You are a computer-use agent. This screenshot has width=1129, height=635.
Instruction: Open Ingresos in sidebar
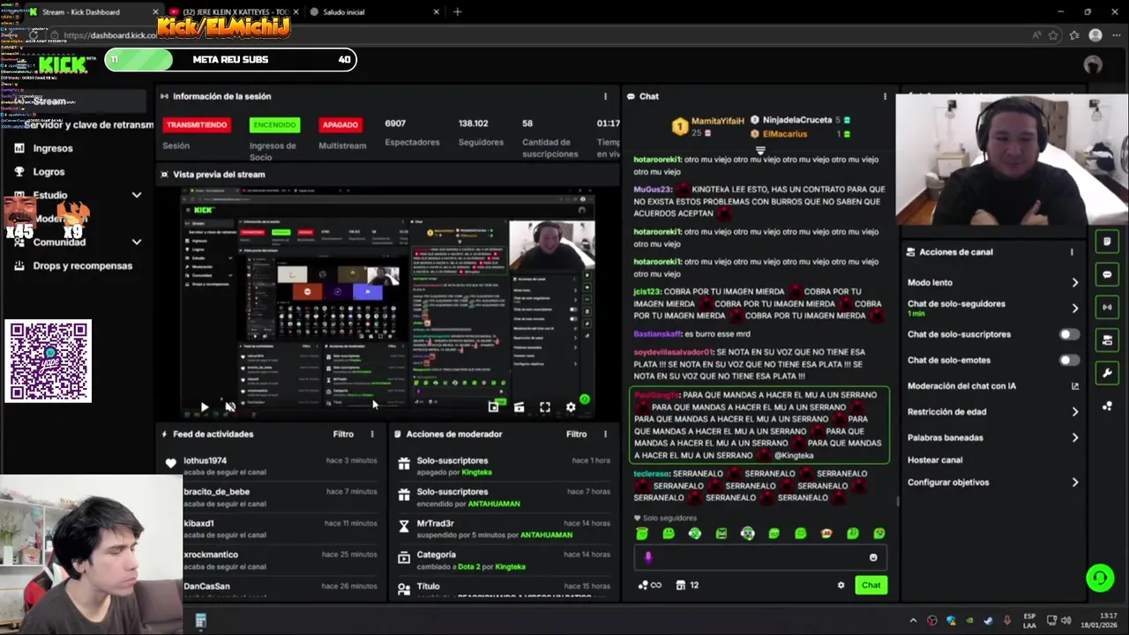point(53,148)
